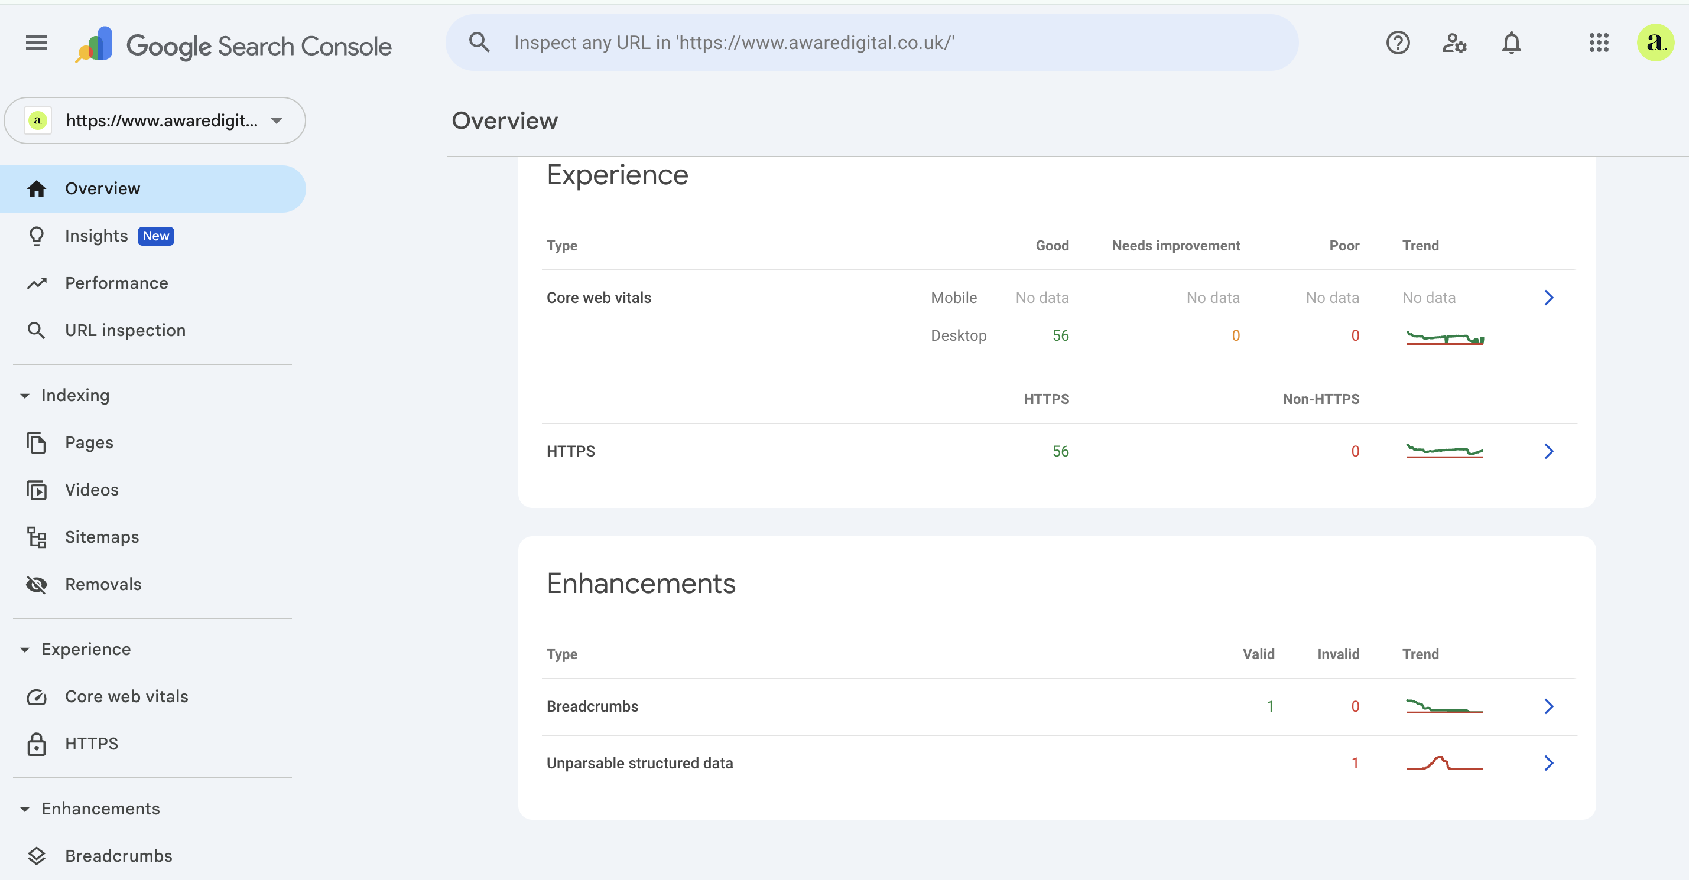Open the notifications bell
1689x880 pixels.
click(1511, 43)
